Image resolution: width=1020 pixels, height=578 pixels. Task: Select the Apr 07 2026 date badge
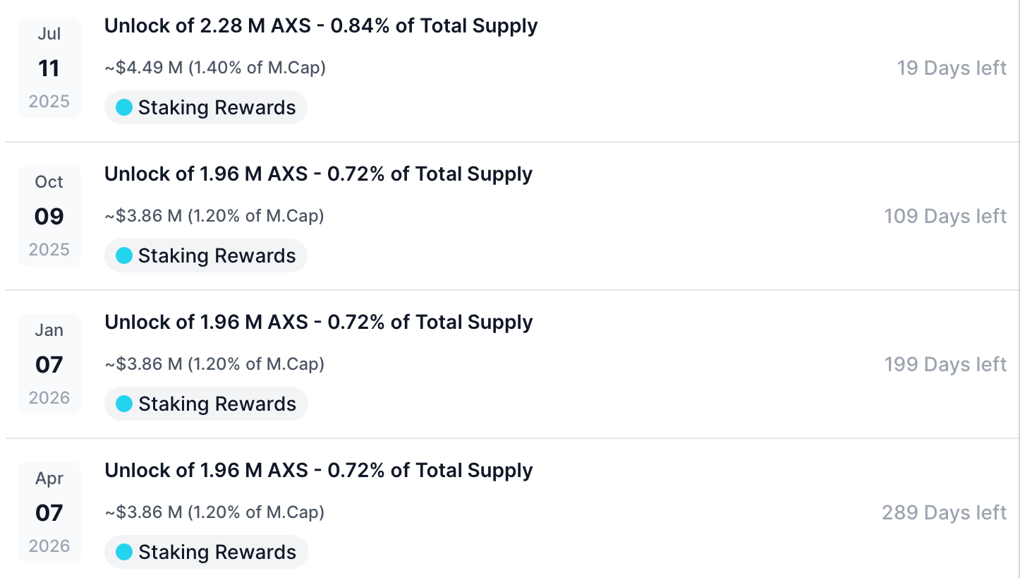[x=49, y=512]
